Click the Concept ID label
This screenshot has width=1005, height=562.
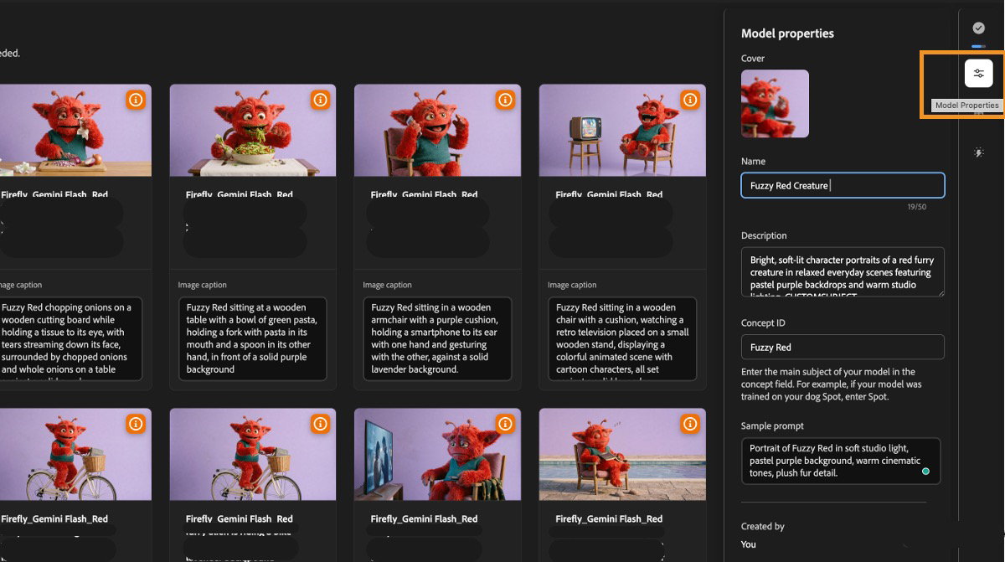(x=763, y=323)
